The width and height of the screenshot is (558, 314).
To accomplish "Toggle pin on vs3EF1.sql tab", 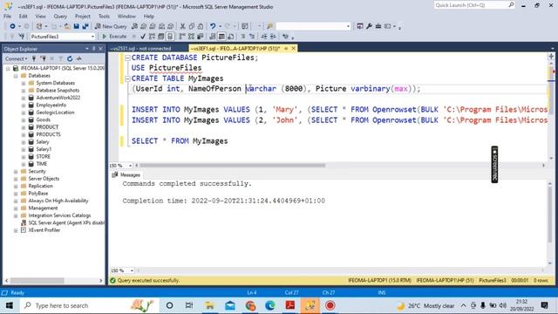I will click(286, 49).
